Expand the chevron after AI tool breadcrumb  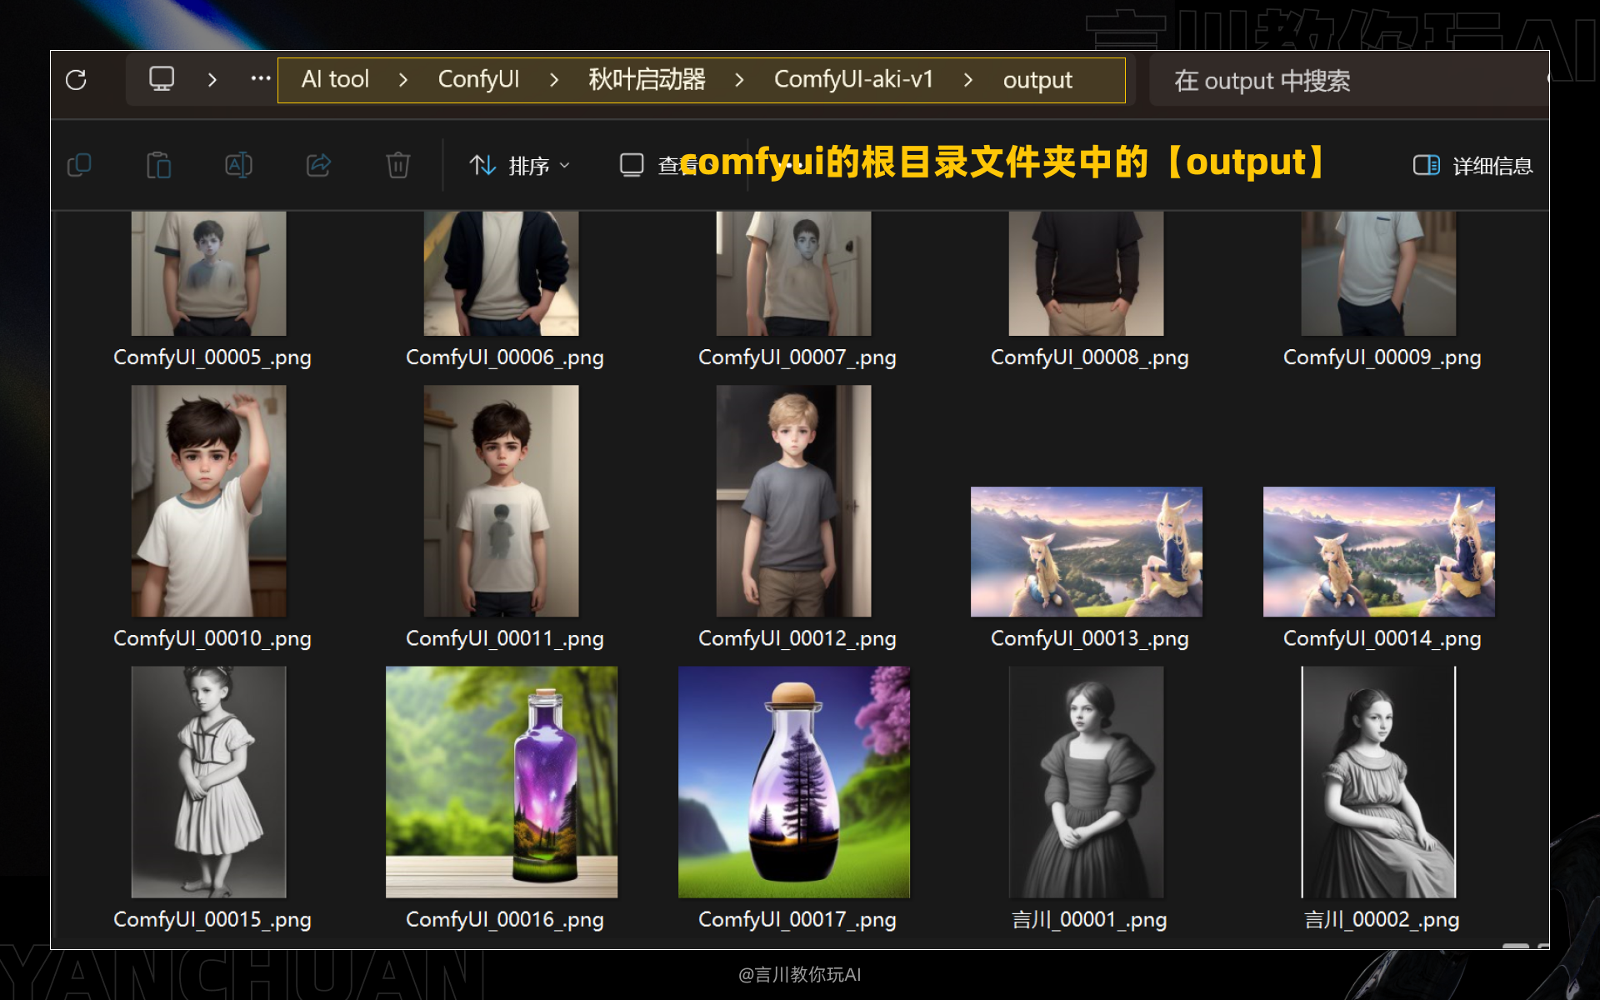403,80
